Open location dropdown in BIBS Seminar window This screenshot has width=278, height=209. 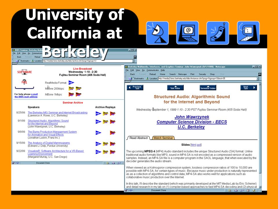pyautogui.click(x=133, y=61)
